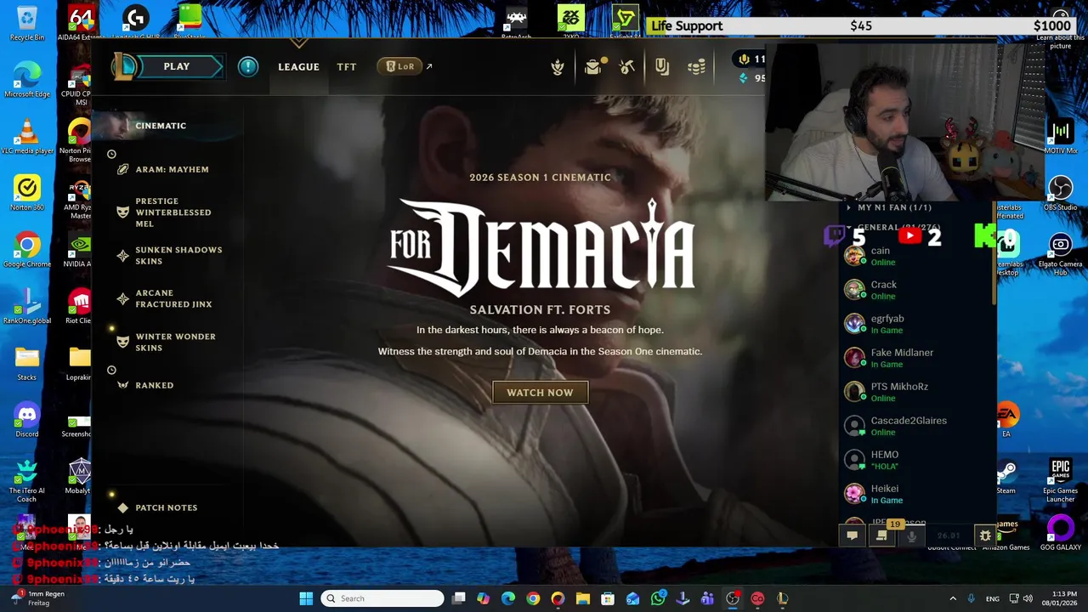The width and height of the screenshot is (1088, 612).
Task: Click the Life Support donation goal bar
Action: [861, 25]
